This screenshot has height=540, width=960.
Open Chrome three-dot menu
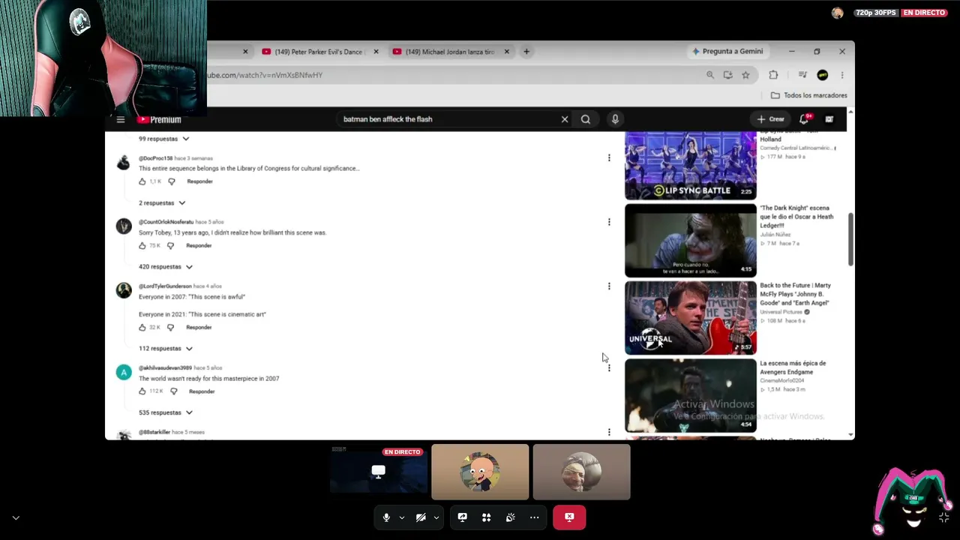click(x=842, y=75)
